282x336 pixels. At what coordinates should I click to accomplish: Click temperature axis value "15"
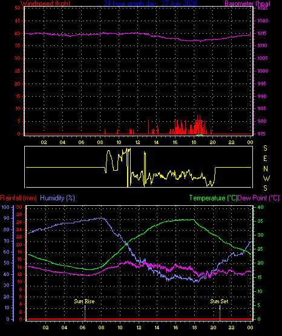pyautogui.click(x=260, y=277)
